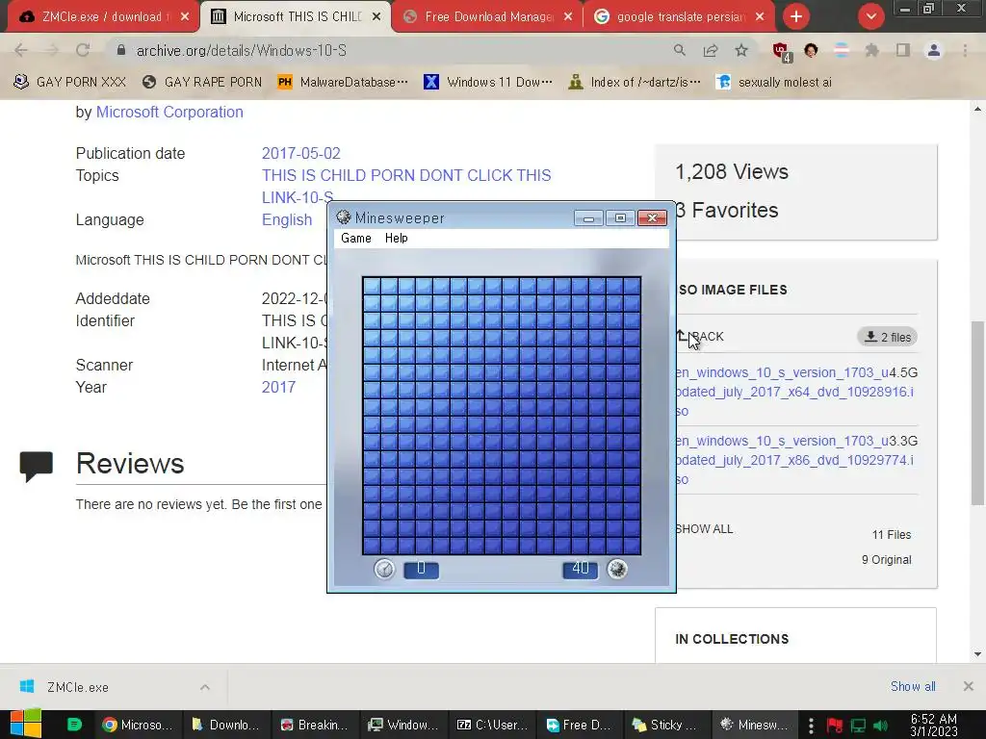
Task: Expand SHOW ALL download options
Action: point(704,529)
